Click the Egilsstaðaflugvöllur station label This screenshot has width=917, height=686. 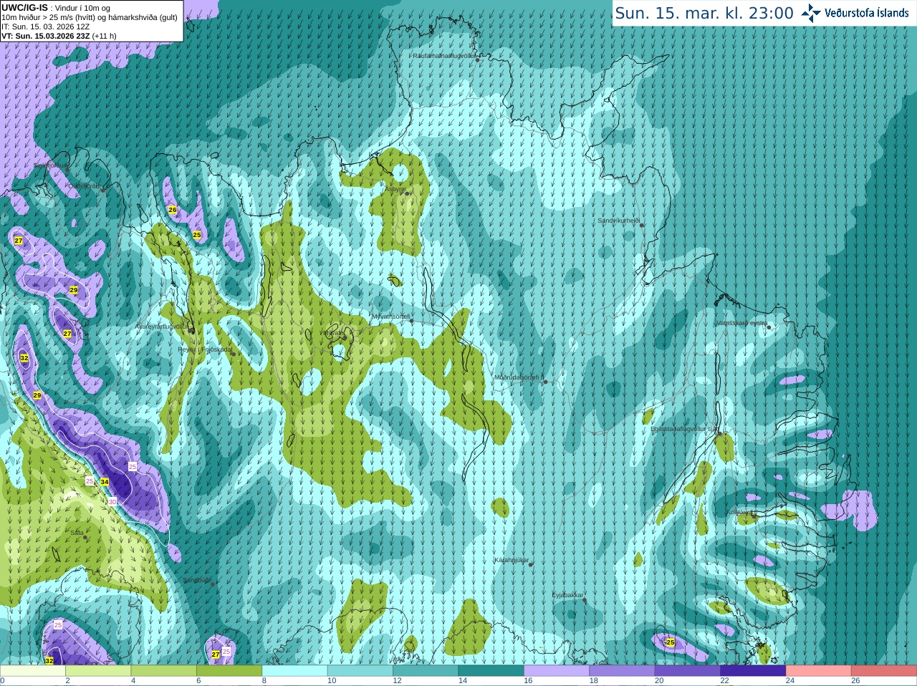pyautogui.click(x=683, y=429)
